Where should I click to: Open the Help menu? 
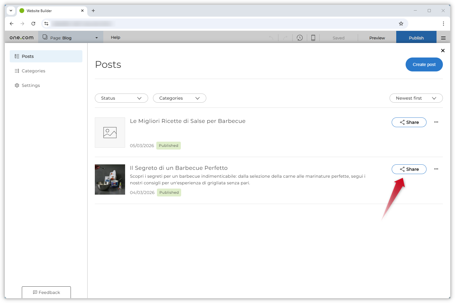tap(115, 37)
